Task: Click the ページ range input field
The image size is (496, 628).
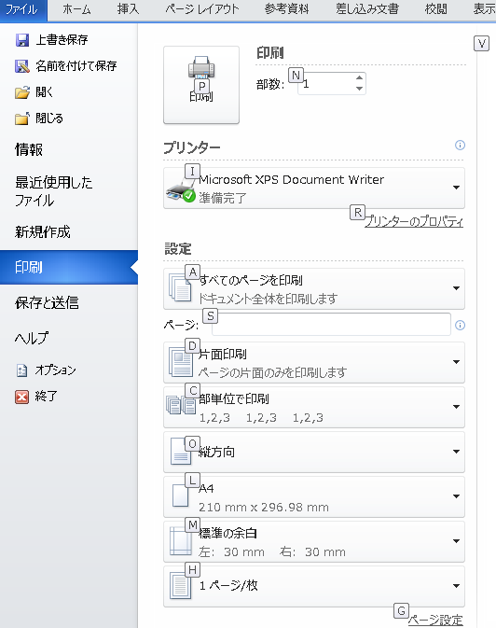Action: 331,325
